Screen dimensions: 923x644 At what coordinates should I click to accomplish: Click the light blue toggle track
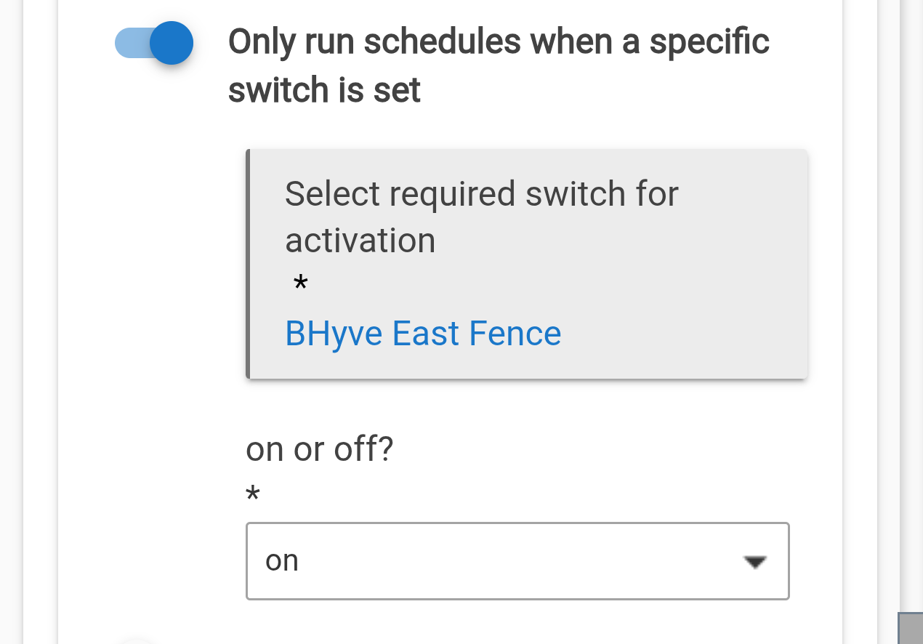pyautogui.click(x=129, y=44)
